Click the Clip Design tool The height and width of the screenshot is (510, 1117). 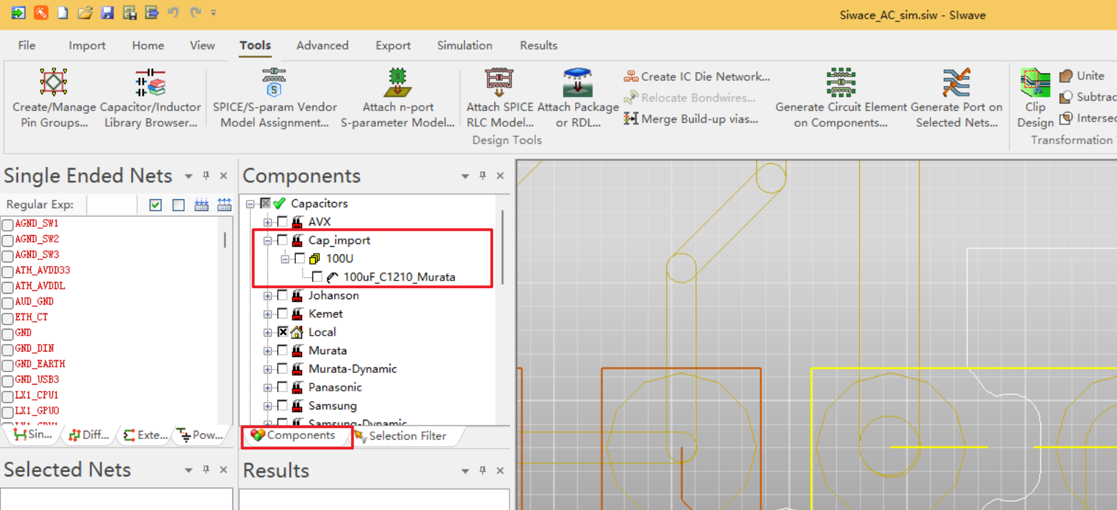[1035, 98]
